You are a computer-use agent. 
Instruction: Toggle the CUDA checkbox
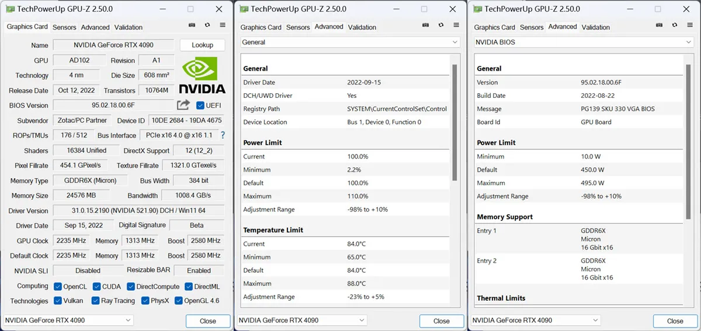click(x=97, y=286)
